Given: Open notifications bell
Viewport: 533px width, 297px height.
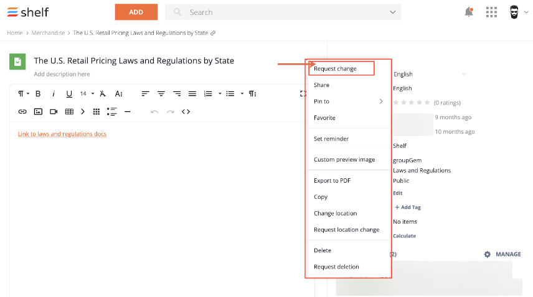Looking at the screenshot, I should (469, 12).
